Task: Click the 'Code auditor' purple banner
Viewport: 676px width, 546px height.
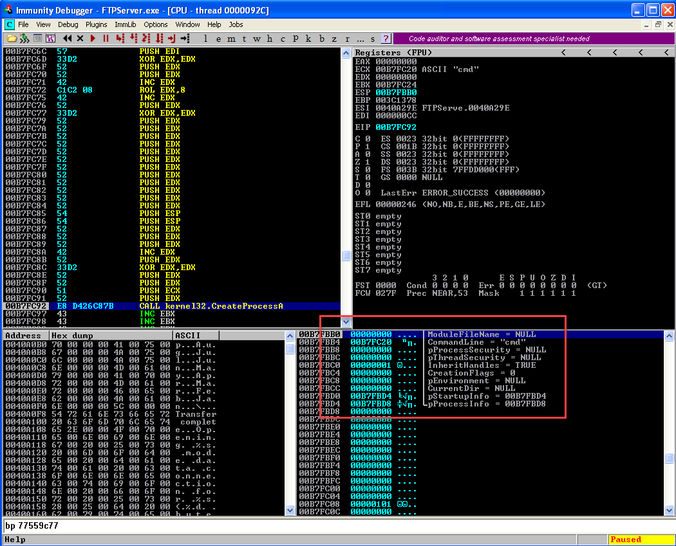Action: pos(534,39)
